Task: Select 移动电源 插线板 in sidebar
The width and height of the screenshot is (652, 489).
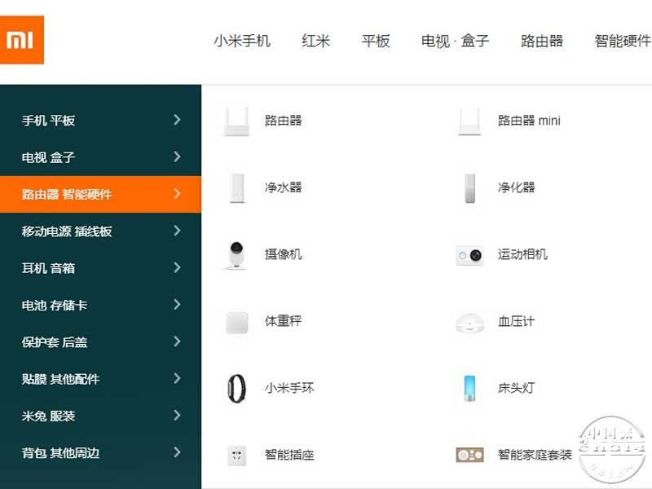Action: point(100,231)
